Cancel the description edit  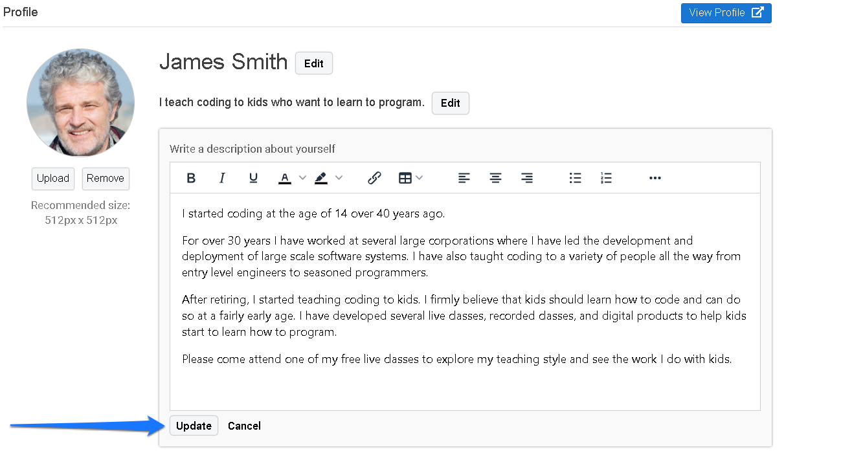pos(244,426)
